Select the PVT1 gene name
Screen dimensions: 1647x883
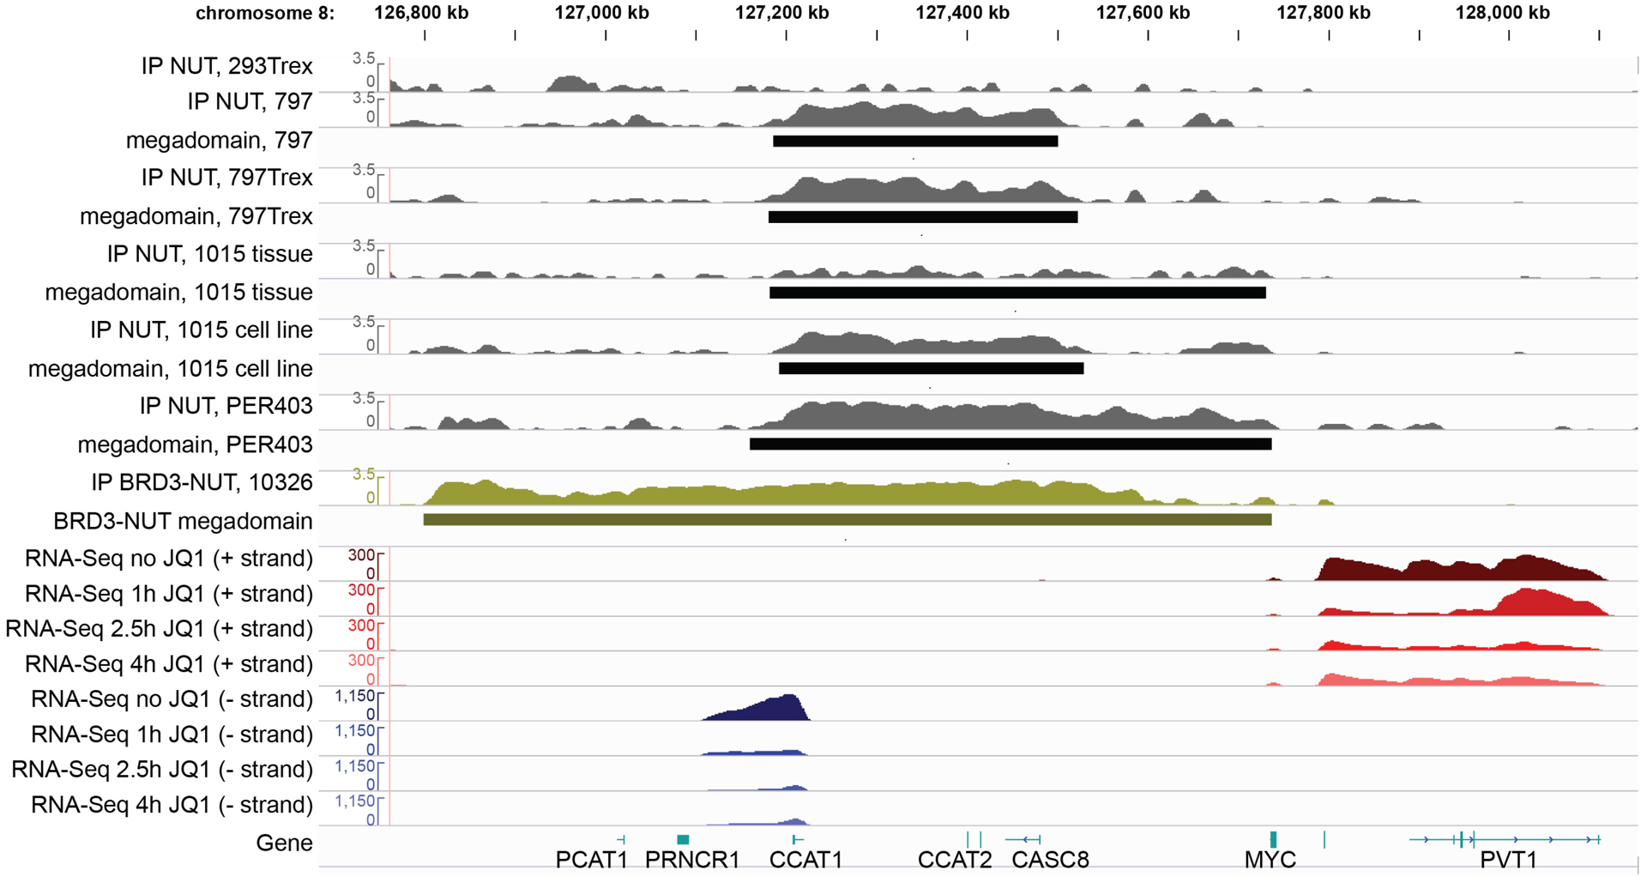click(x=1509, y=860)
